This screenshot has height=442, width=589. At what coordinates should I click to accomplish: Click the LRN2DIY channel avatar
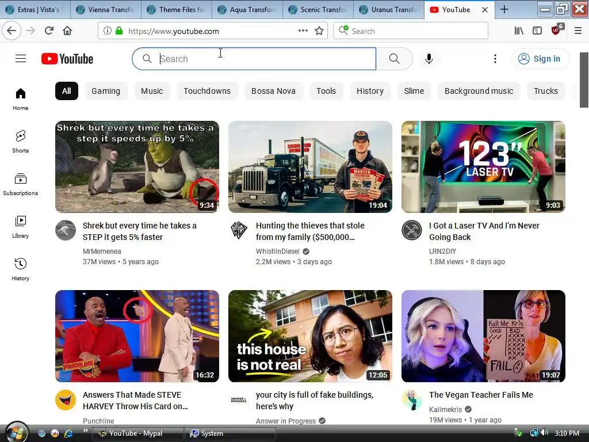[x=412, y=230]
